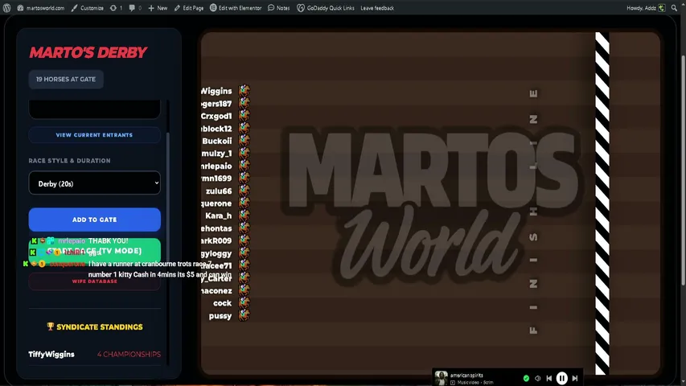Click the zulu66 racer name
Viewport: 686px width, 386px height.
click(x=219, y=191)
